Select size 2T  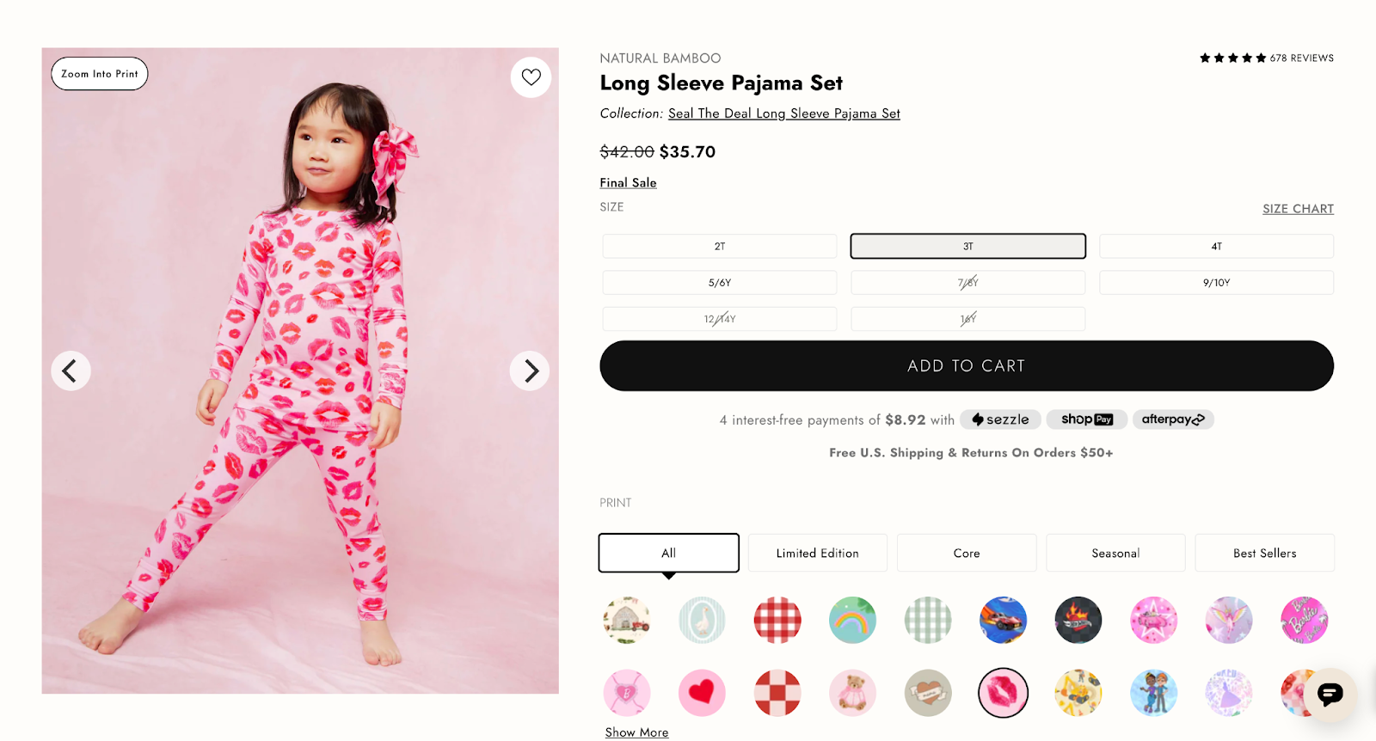point(720,247)
